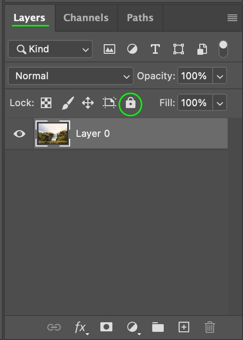This screenshot has width=243, height=340.
Task: Click the Fill label
Action: point(167,103)
